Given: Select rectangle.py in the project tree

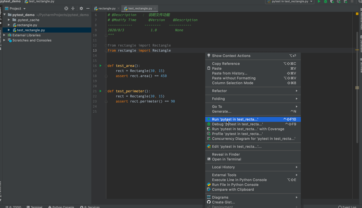Looking at the screenshot, I should (27, 25).
